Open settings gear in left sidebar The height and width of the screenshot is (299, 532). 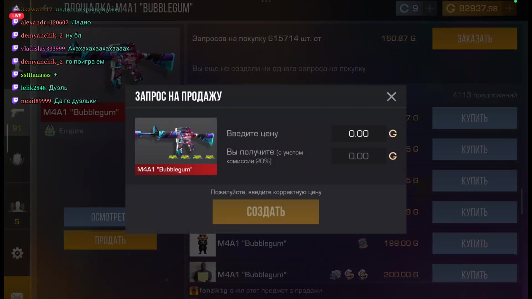[x=17, y=253]
